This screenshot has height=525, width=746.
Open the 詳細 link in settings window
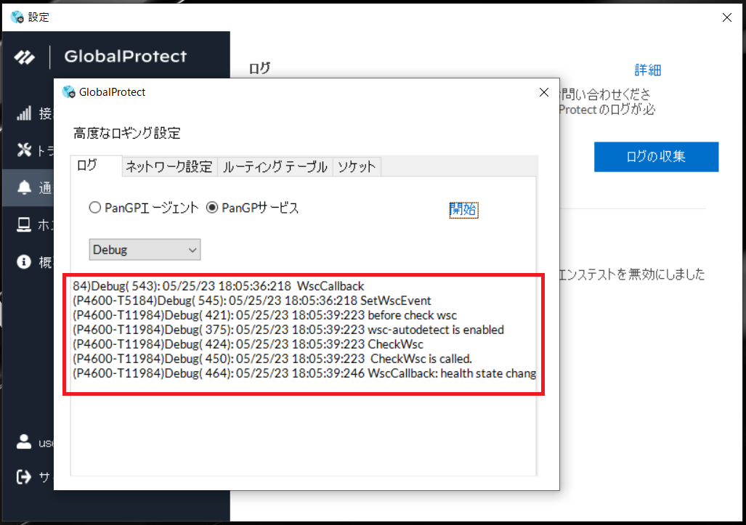647,70
